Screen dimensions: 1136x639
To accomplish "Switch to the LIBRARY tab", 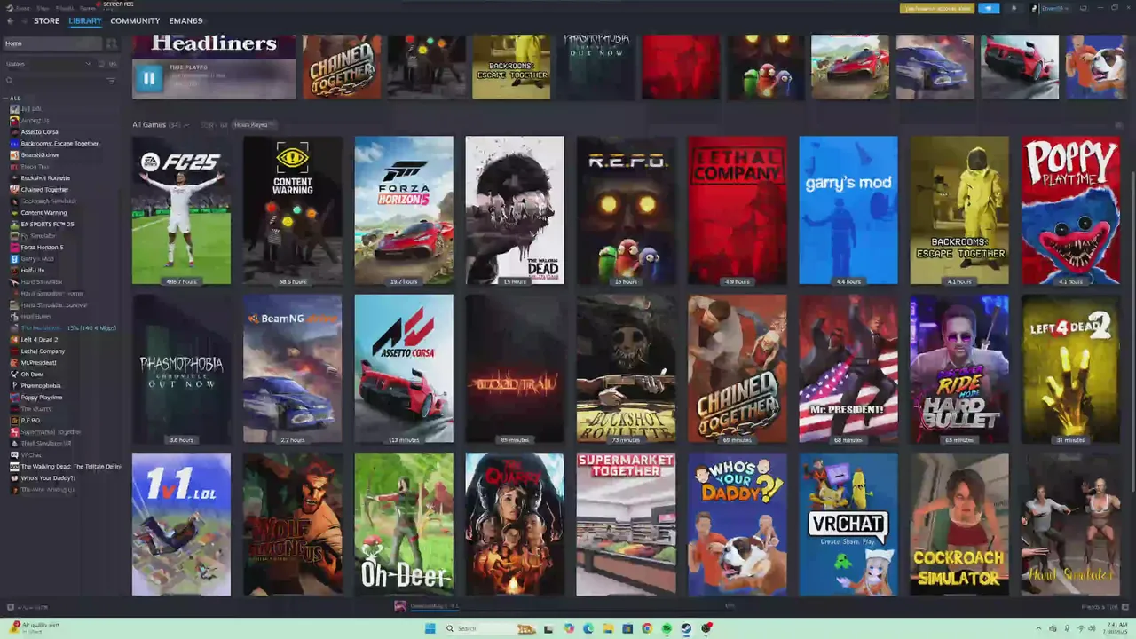I will (85, 20).
